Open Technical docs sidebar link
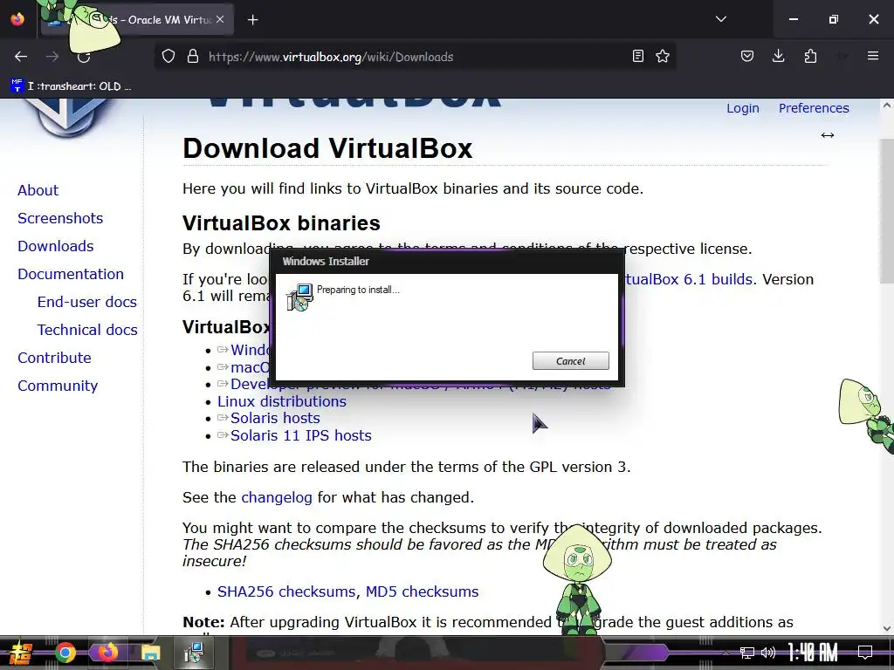894x670 pixels. click(x=87, y=330)
